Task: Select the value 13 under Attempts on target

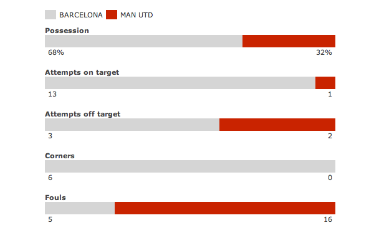Action: tap(52, 94)
